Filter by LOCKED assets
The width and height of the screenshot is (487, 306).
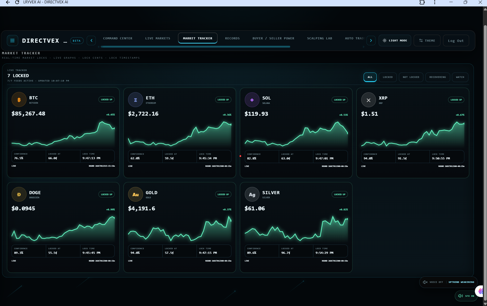tap(388, 77)
